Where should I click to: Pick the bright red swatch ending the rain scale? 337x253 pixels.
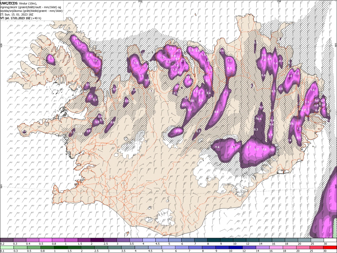(x=330, y=247)
